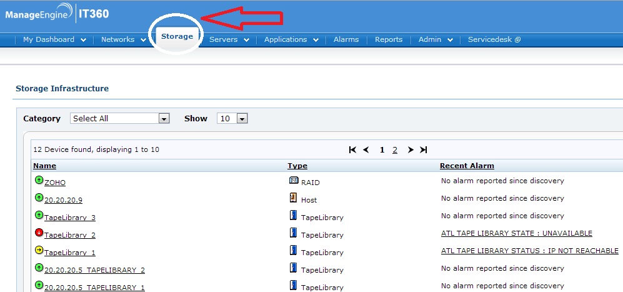Go to page 2 of results
Image resolution: width=623 pixels, height=292 pixels.
(x=395, y=150)
